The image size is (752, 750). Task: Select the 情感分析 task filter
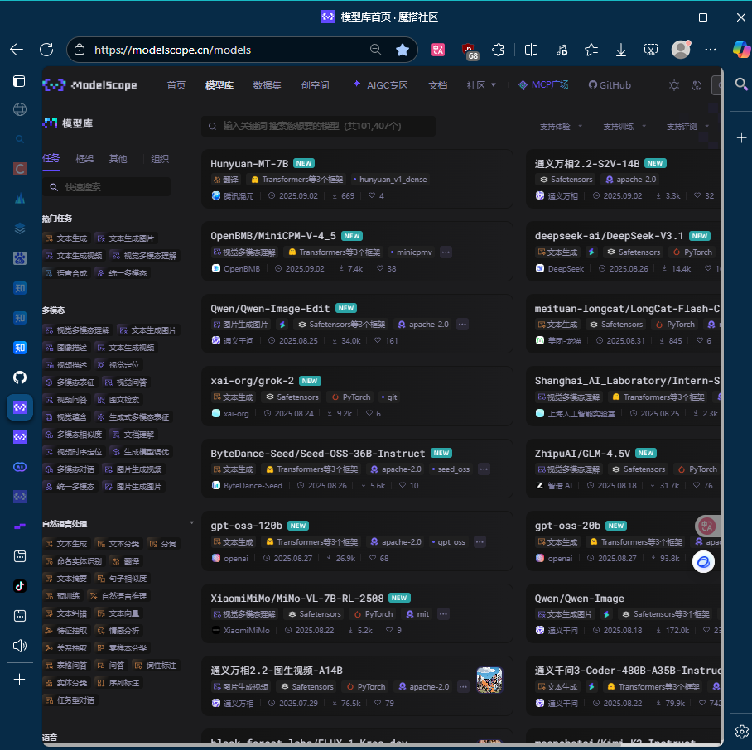[x=118, y=631]
